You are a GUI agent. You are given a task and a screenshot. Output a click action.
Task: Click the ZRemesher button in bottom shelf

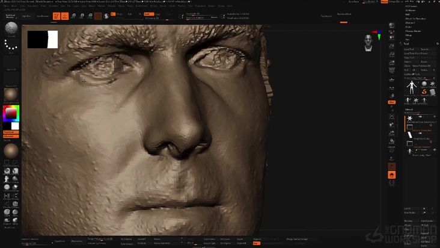click(76, 241)
